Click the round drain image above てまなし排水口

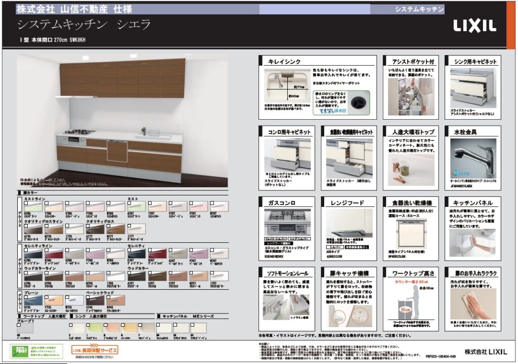click(358, 102)
